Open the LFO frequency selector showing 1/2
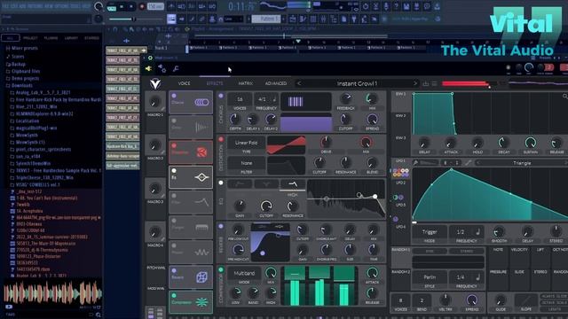This screenshot has height=319, width=568. tap(466, 232)
